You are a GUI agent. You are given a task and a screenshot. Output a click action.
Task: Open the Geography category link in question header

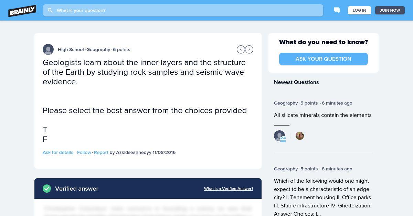pos(98,49)
